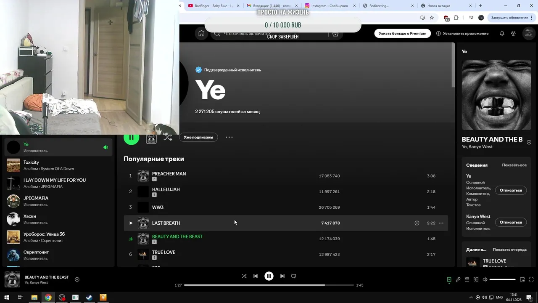The height and width of the screenshot is (303, 538).
Task: Click Узнать больше о Premium button
Action: point(402,34)
